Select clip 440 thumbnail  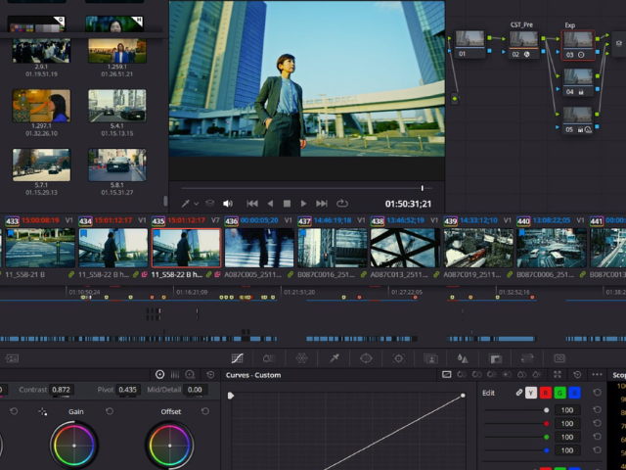[552, 248]
